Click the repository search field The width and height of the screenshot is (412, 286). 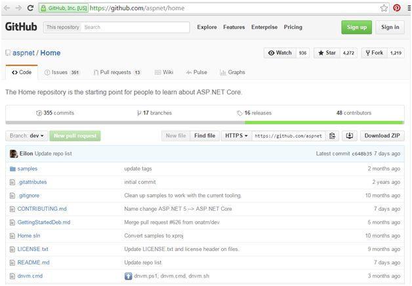(x=135, y=27)
